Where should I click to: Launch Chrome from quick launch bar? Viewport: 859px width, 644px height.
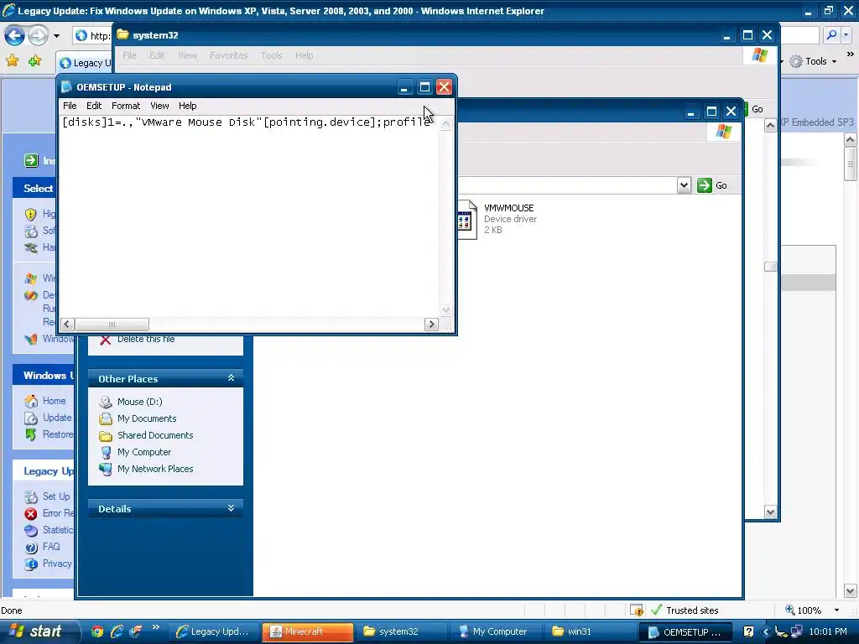[x=97, y=631]
